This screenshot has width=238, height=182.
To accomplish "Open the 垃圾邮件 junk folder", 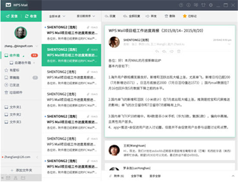I will tap(13, 92).
